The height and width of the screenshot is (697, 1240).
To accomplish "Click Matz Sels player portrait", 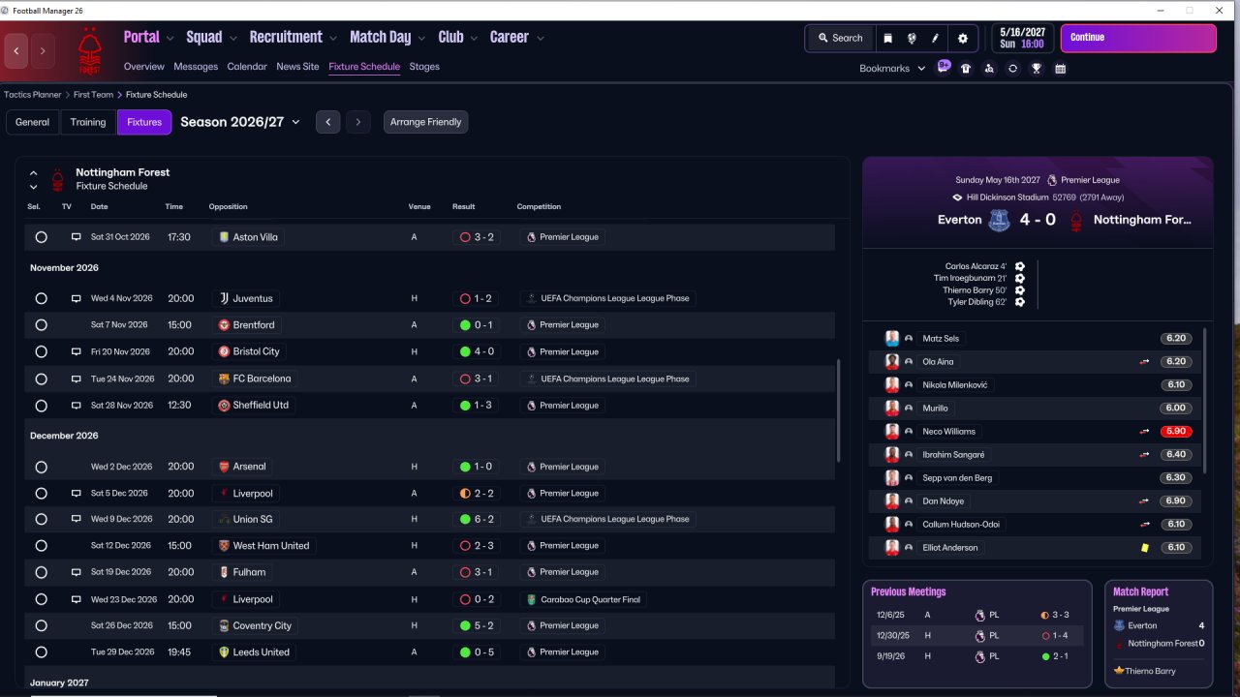I will point(892,339).
